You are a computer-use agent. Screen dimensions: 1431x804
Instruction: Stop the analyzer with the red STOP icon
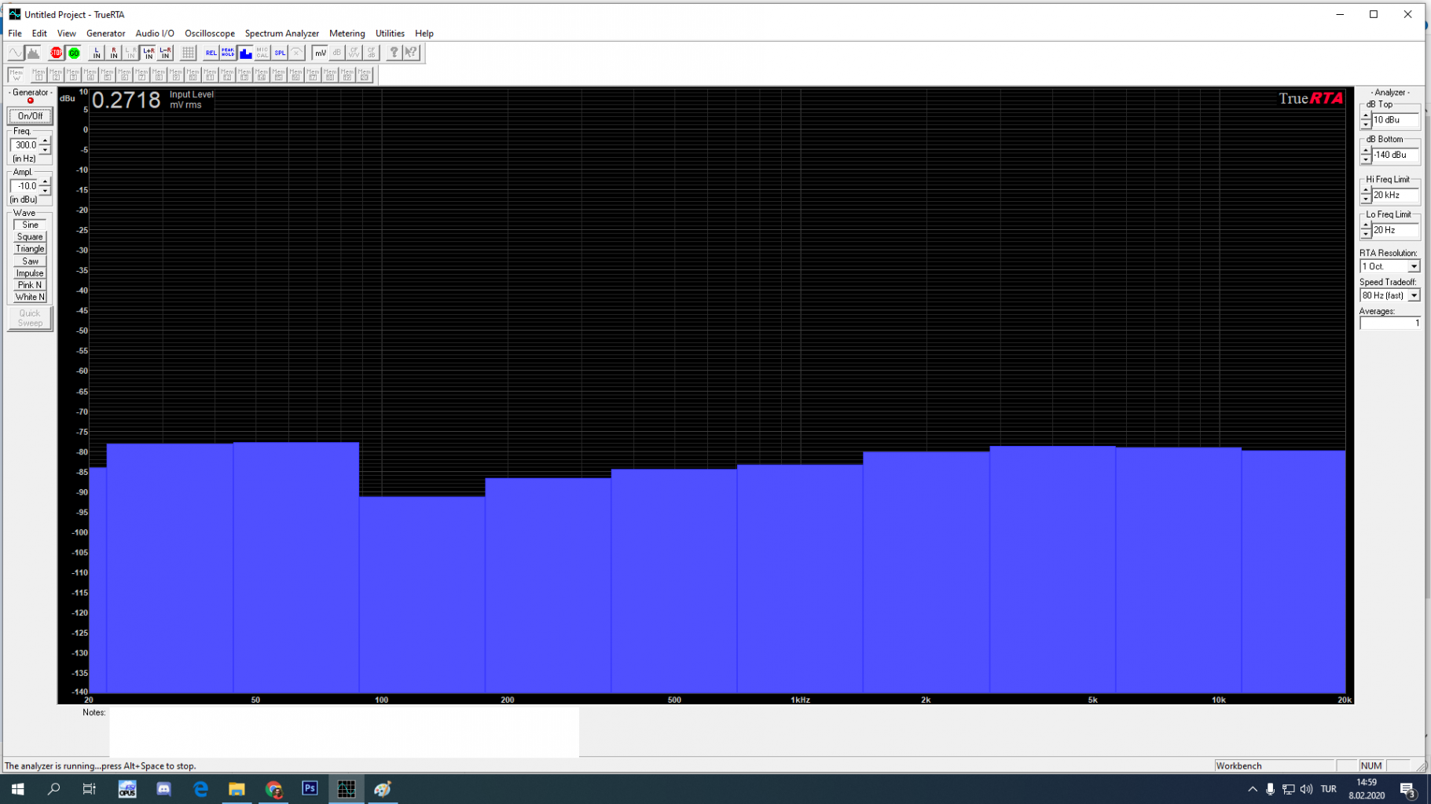point(57,53)
